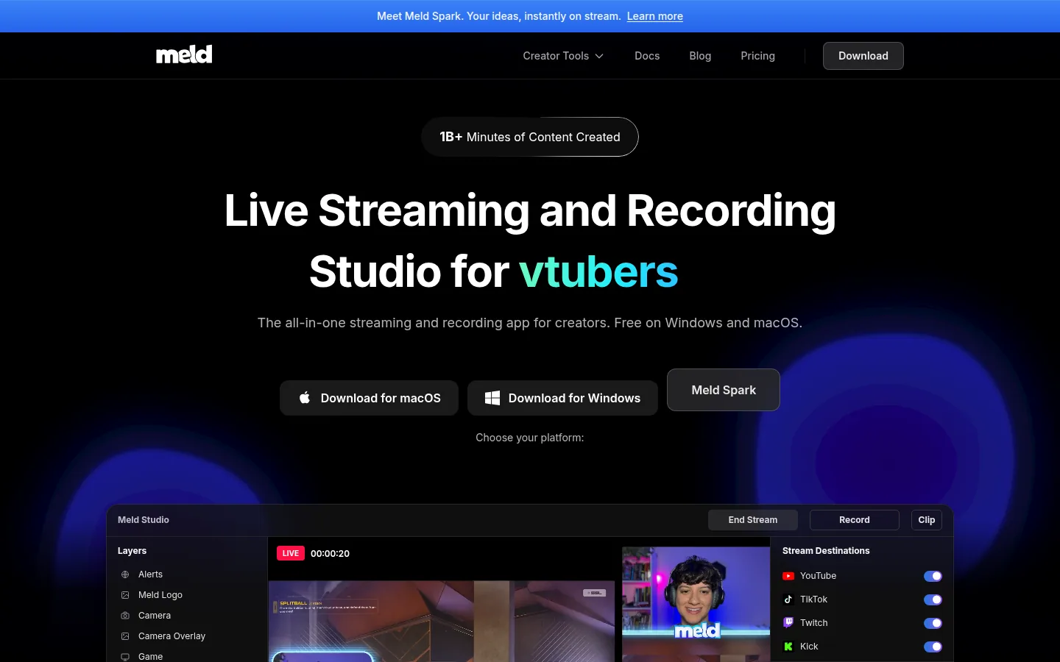1060x662 pixels.
Task: Click the Alerts layer globe icon
Action: click(x=125, y=574)
